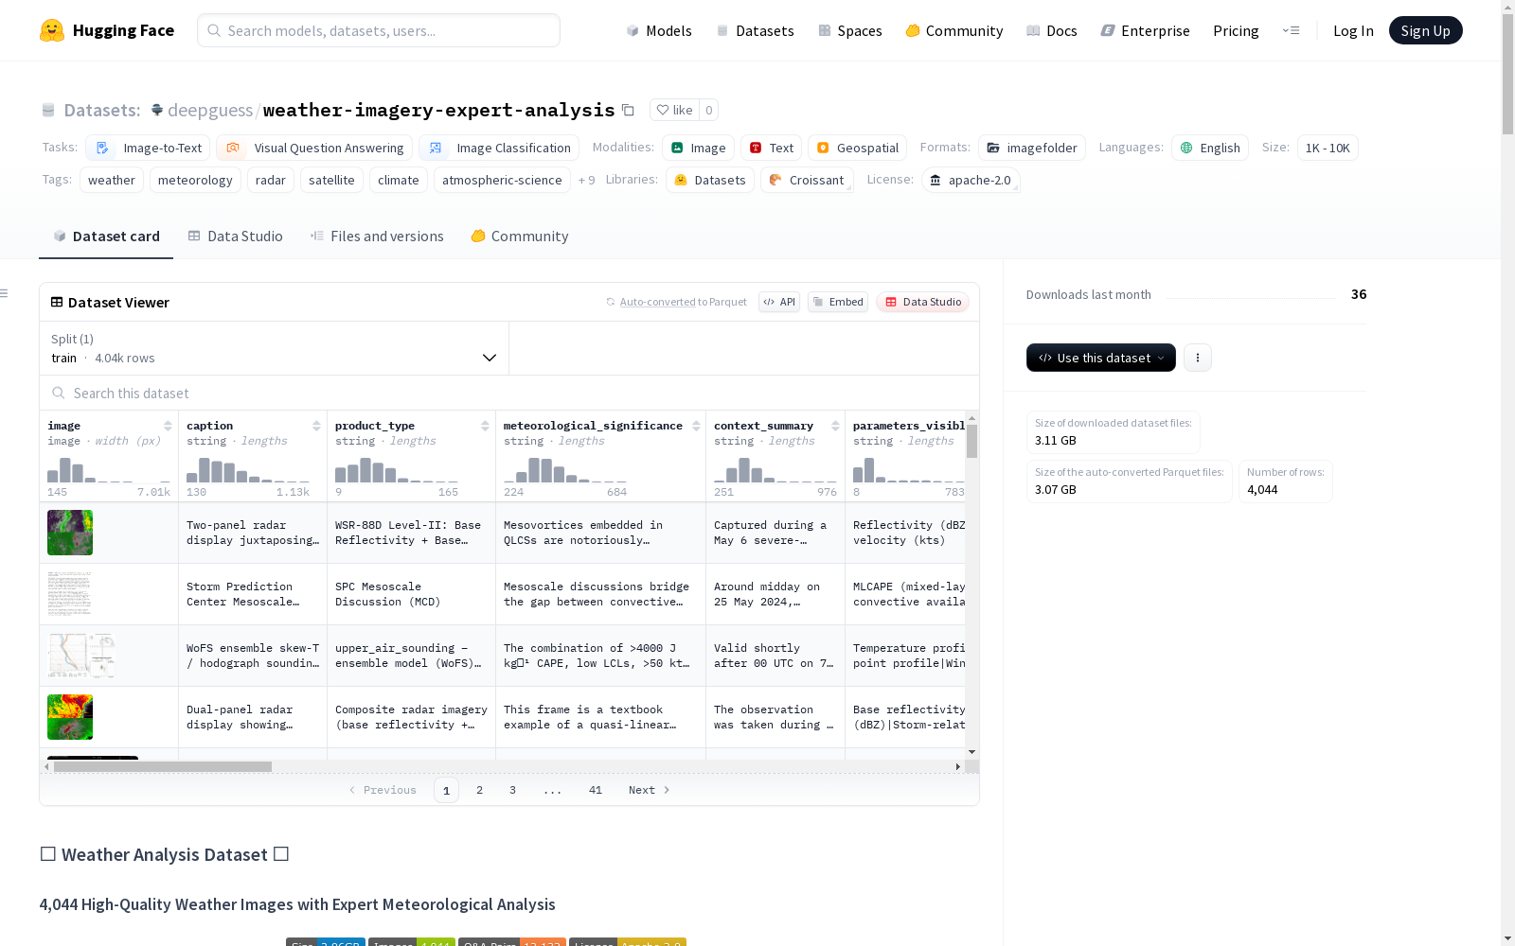Go to the Spaces page

(x=849, y=30)
